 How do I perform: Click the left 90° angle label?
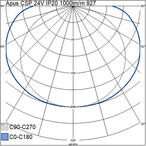[3, 6]
